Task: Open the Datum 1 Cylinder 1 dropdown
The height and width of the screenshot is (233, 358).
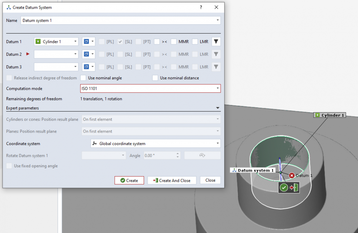Action: 56,42
